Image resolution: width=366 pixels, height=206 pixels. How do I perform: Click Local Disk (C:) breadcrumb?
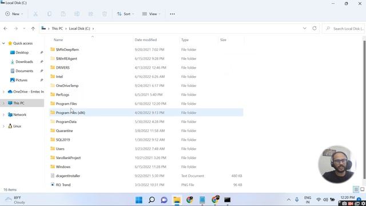(x=79, y=29)
